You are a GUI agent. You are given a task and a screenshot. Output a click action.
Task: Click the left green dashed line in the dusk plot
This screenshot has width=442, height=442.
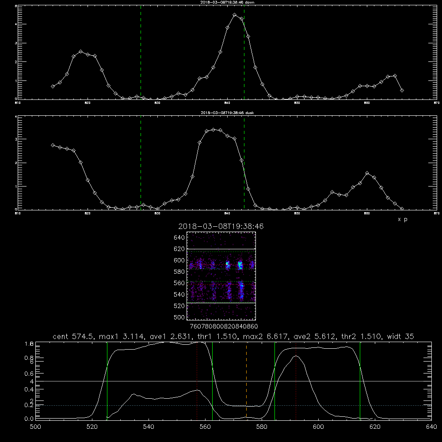click(x=141, y=163)
